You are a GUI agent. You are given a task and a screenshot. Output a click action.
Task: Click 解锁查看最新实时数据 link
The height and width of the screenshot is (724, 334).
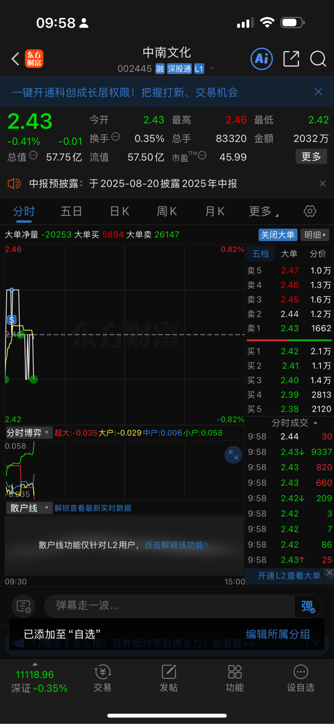click(93, 508)
